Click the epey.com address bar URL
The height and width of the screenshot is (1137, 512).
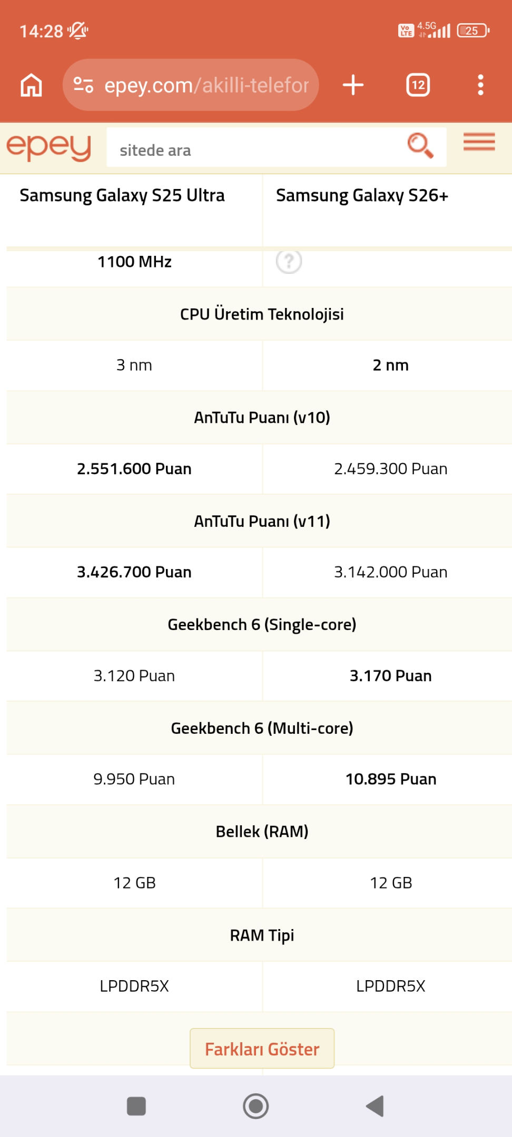click(206, 85)
